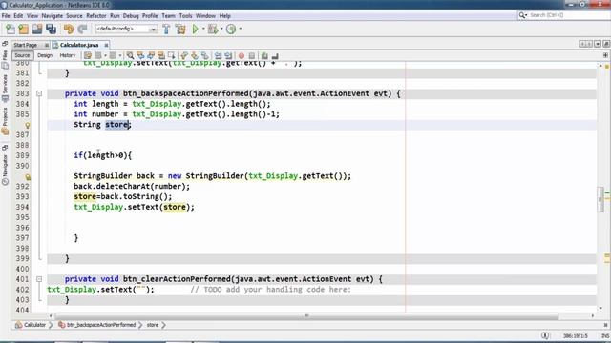
Task: Click the Save All toolbar icon
Action: [51, 30]
